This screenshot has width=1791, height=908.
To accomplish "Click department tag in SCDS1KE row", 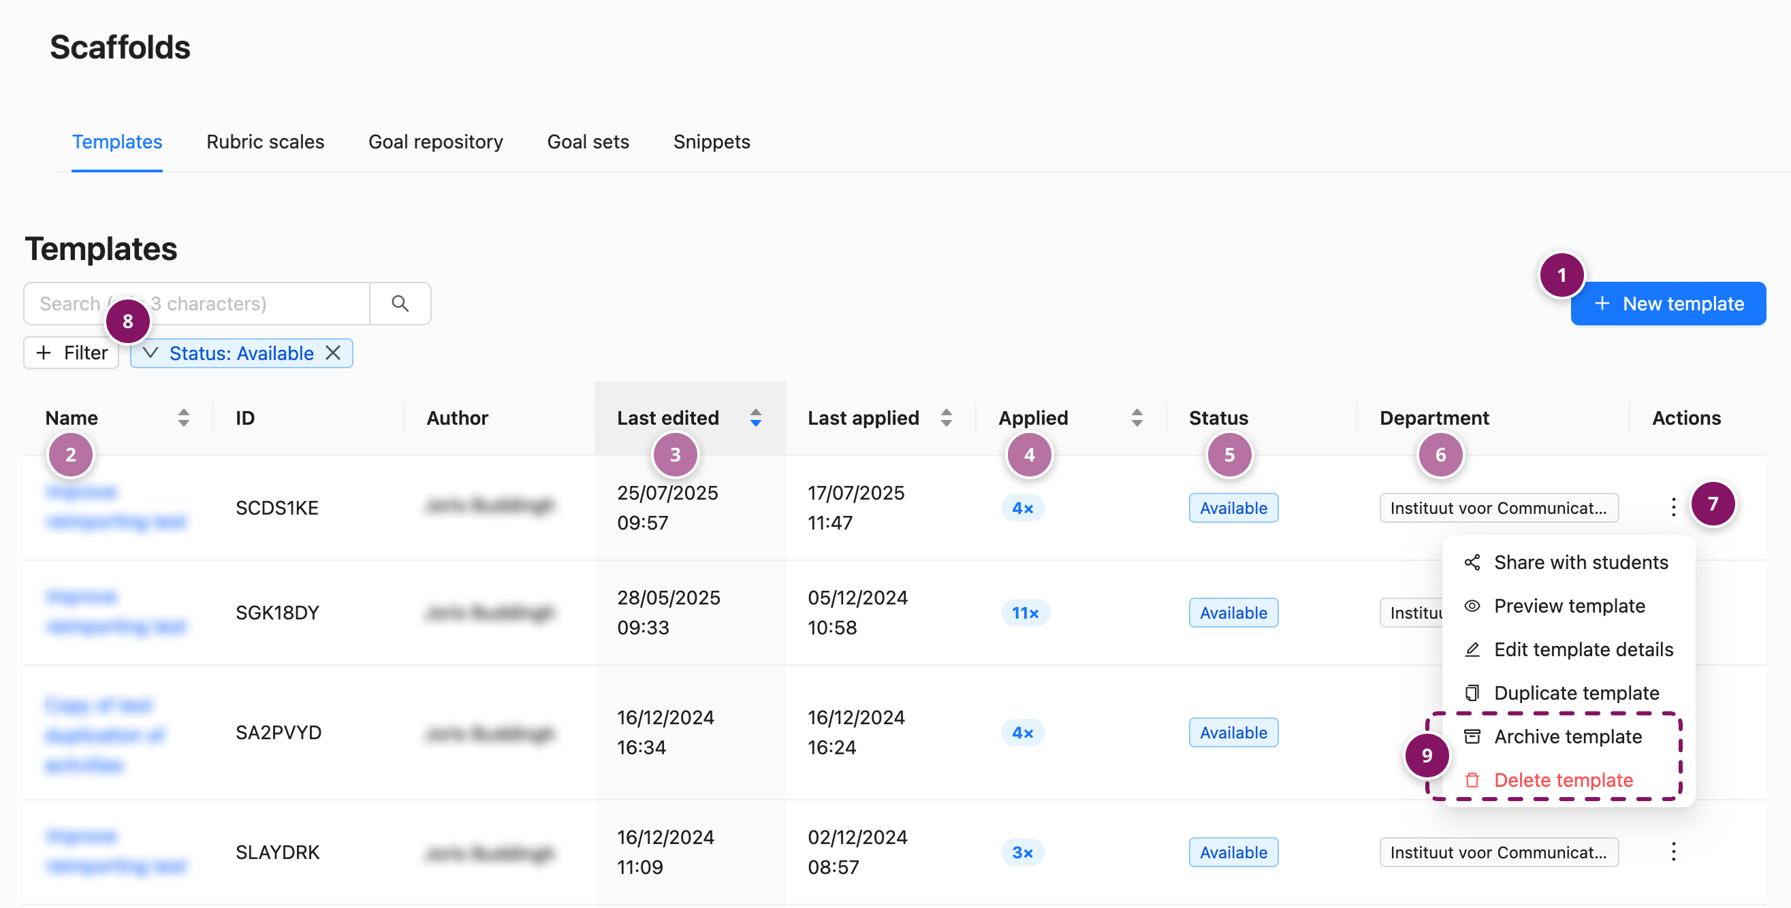I will coord(1499,508).
